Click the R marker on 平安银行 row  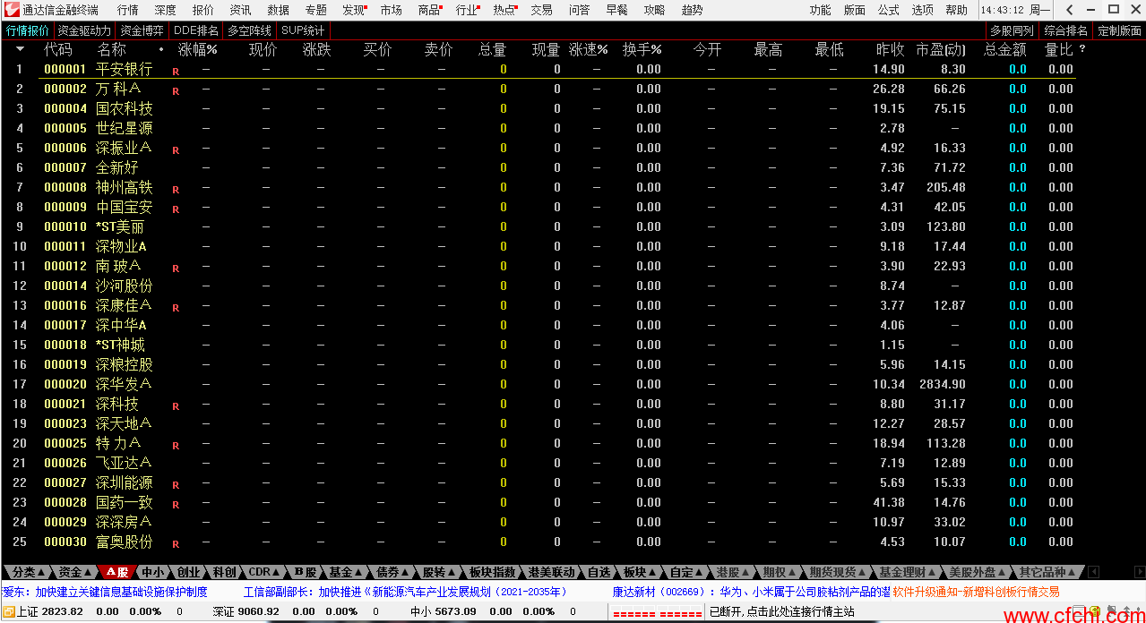(x=176, y=71)
